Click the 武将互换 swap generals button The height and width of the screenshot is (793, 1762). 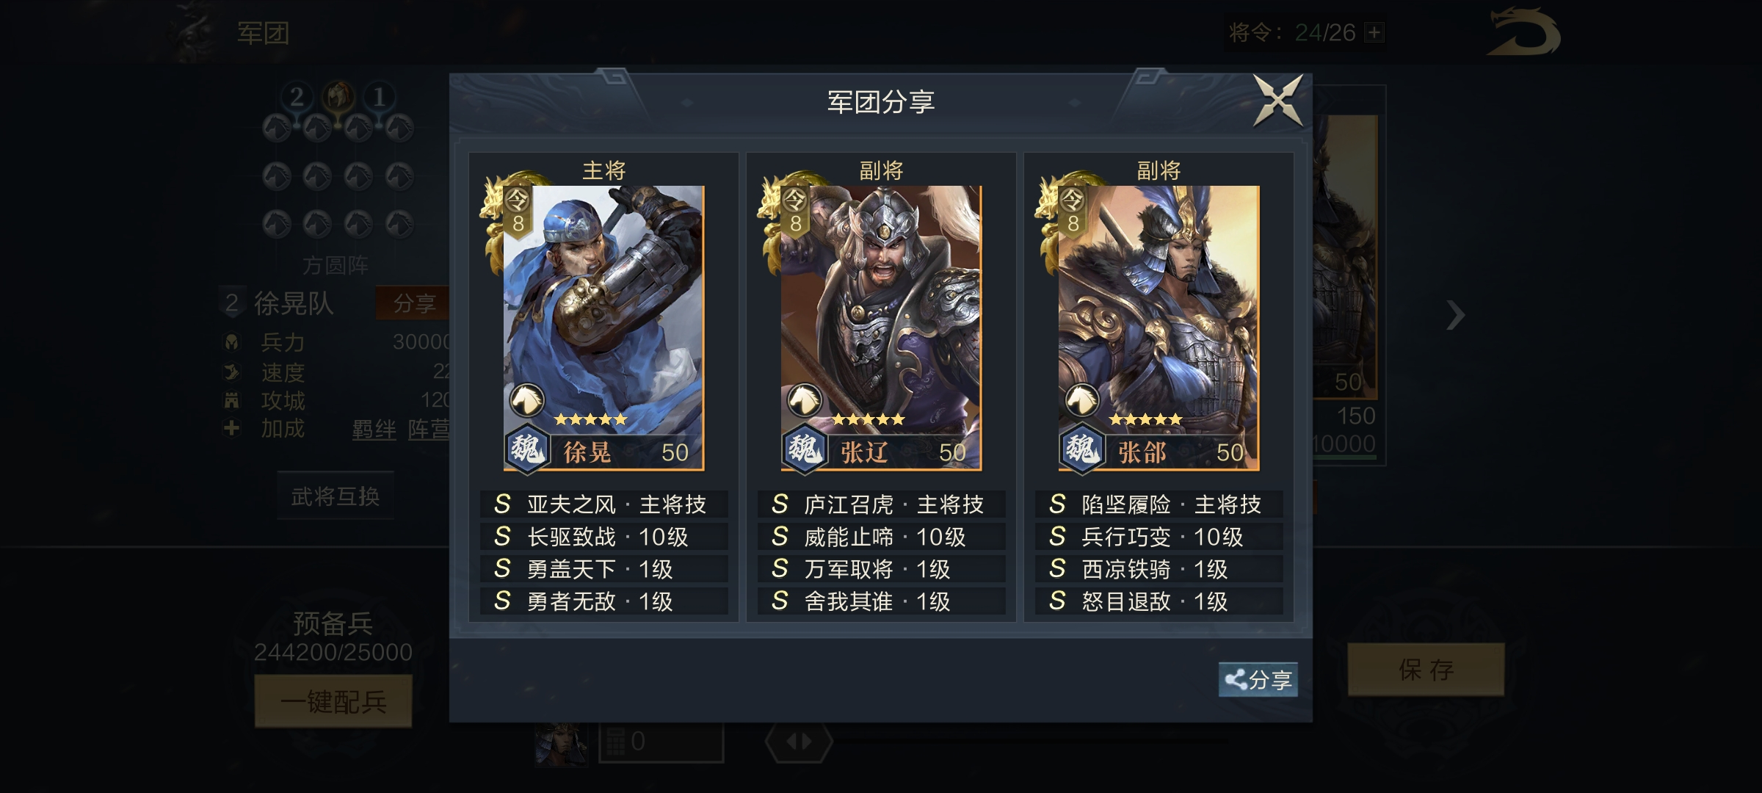pyautogui.click(x=336, y=497)
